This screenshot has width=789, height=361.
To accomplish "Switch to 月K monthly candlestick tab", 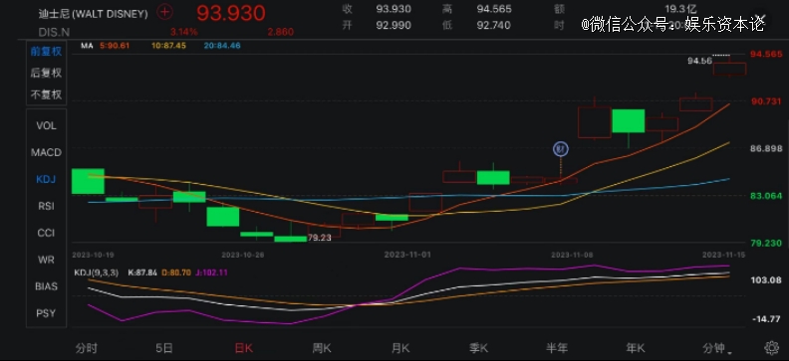I will click(x=400, y=347).
